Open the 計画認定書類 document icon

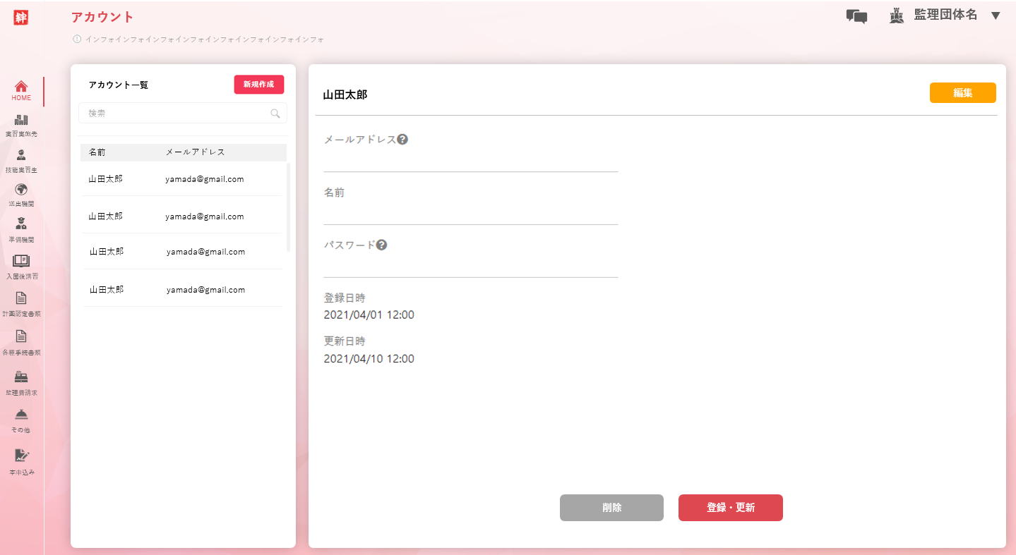(x=21, y=298)
